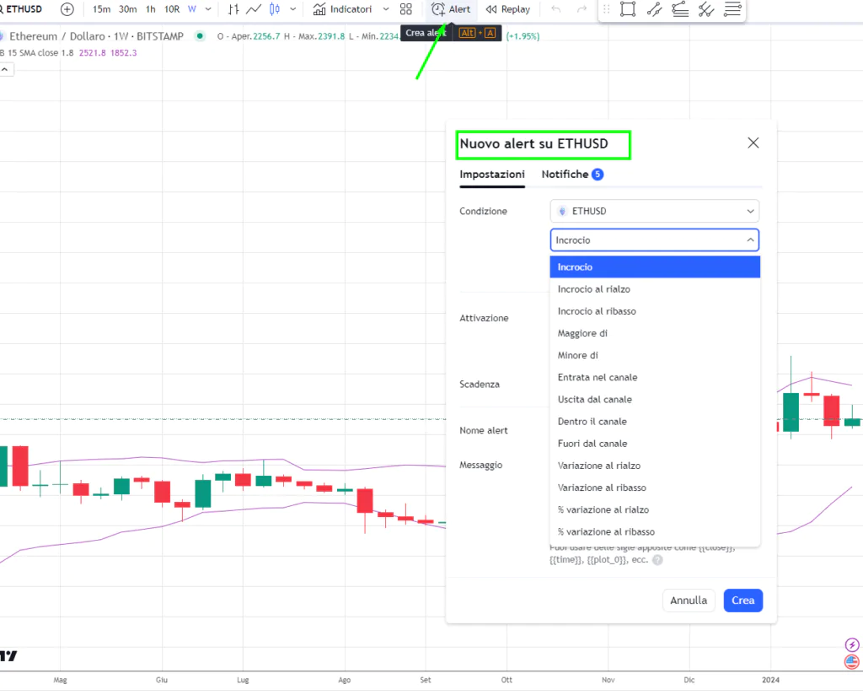The image size is (863, 695).
Task: Open the message placeholders help icon
Action: (657, 560)
